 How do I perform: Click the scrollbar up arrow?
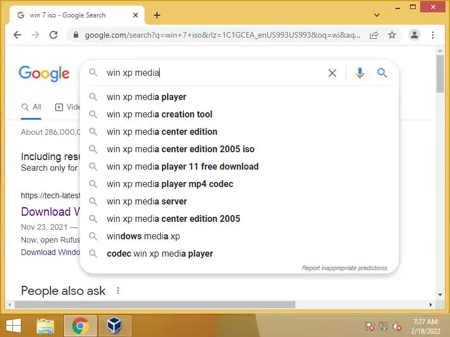tap(440, 51)
